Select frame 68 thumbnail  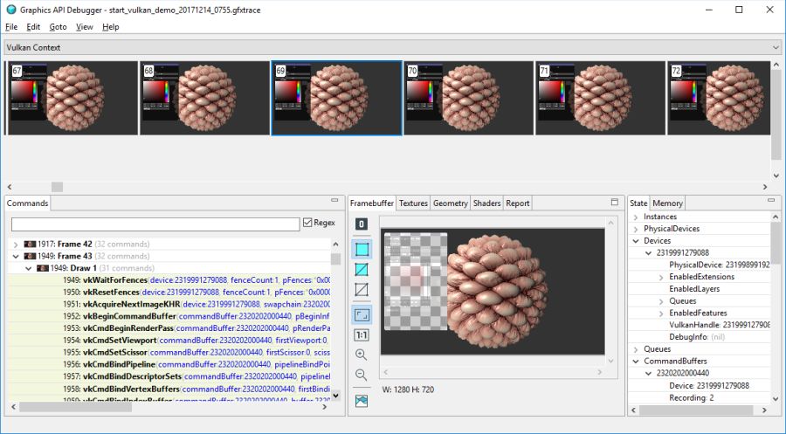204,98
